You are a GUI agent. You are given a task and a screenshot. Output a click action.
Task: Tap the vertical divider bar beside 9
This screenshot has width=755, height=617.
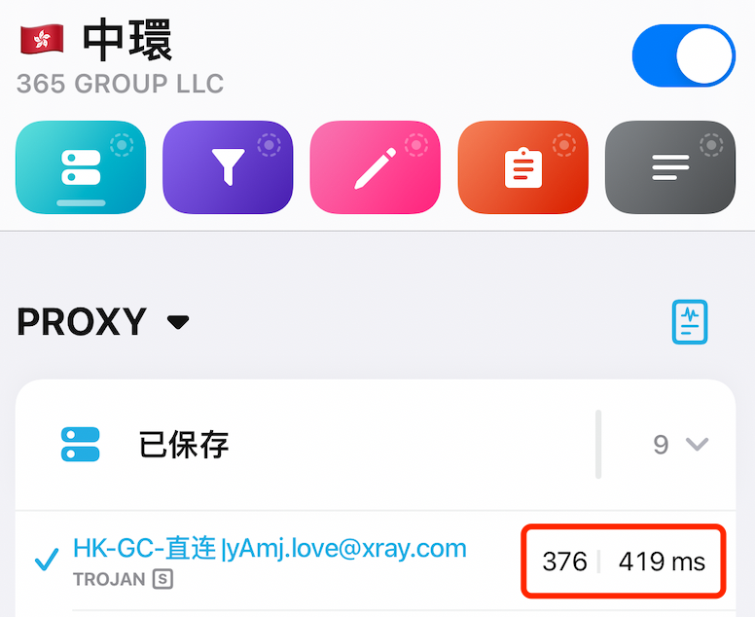tap(598, 444)
